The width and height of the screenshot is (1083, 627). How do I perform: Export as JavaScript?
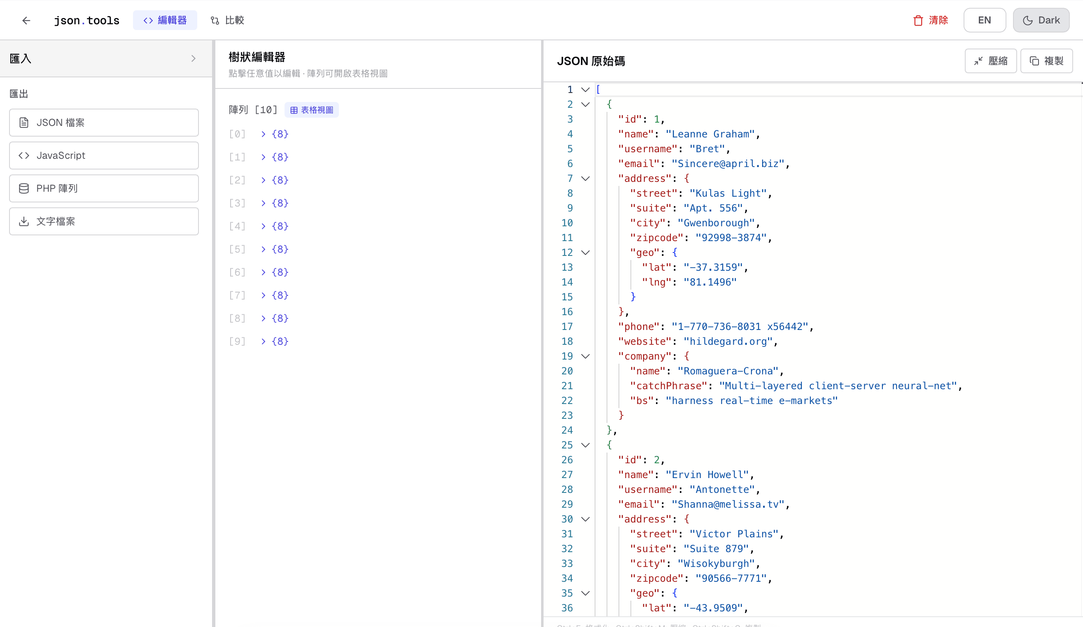104,156
